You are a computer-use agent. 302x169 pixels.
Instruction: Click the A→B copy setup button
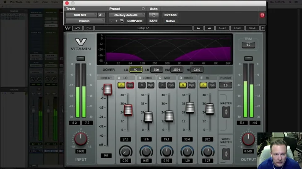pyautogui.click(x=222, y=28)
